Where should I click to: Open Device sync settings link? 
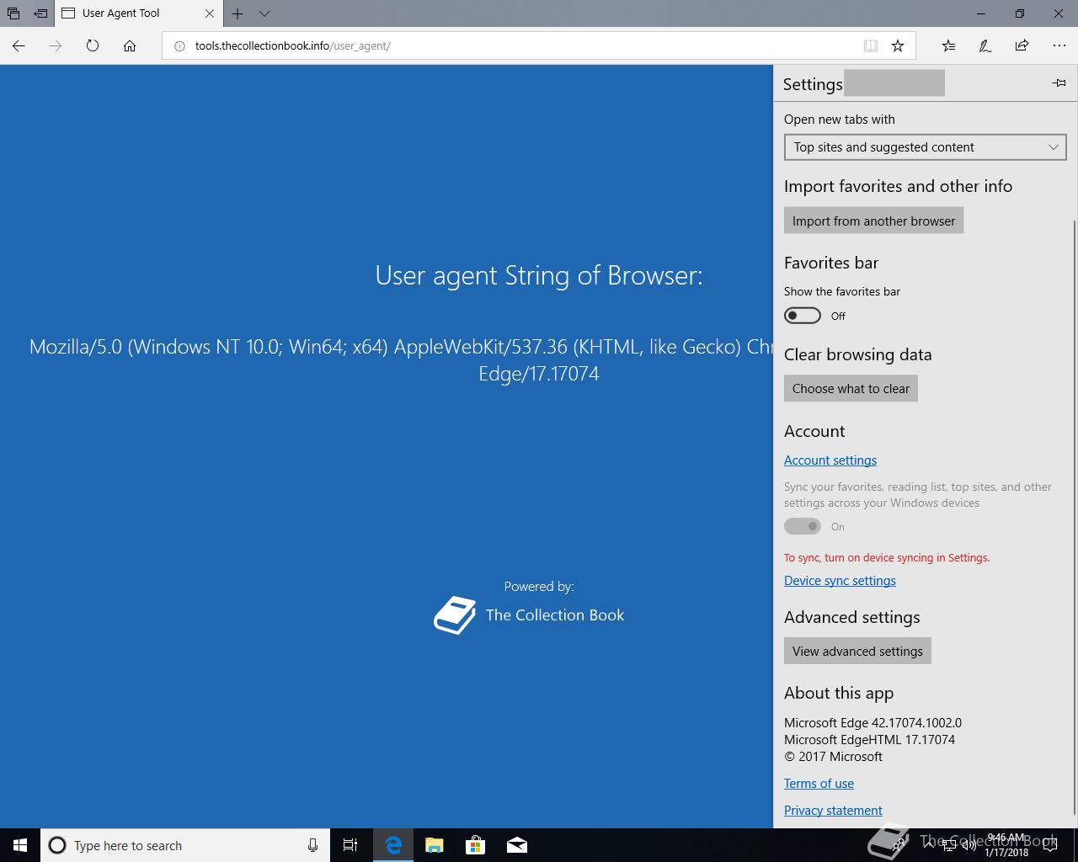click(840, 581)
